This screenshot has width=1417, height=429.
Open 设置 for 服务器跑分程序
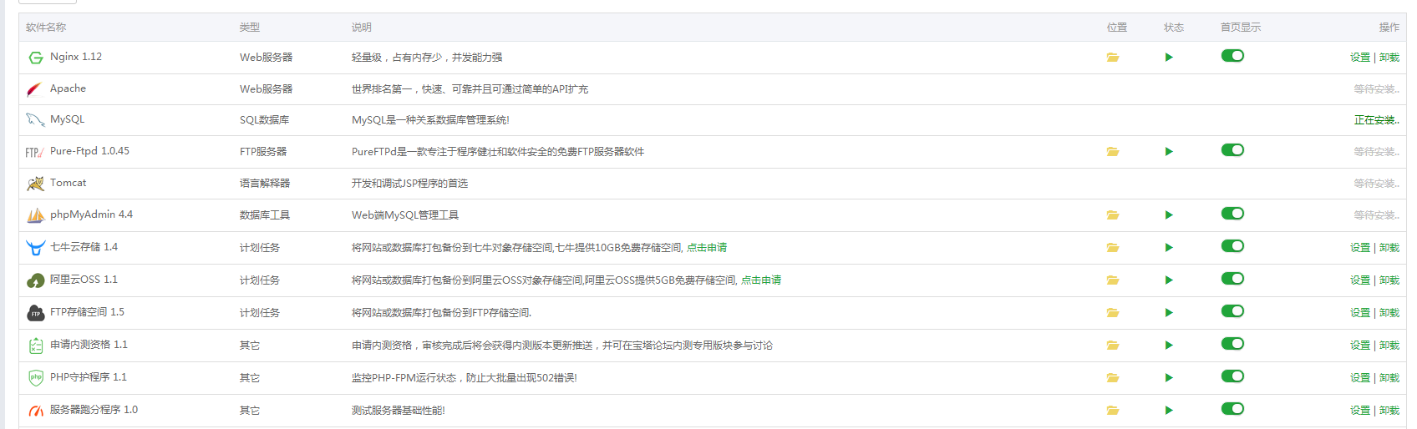point(1360,411)
